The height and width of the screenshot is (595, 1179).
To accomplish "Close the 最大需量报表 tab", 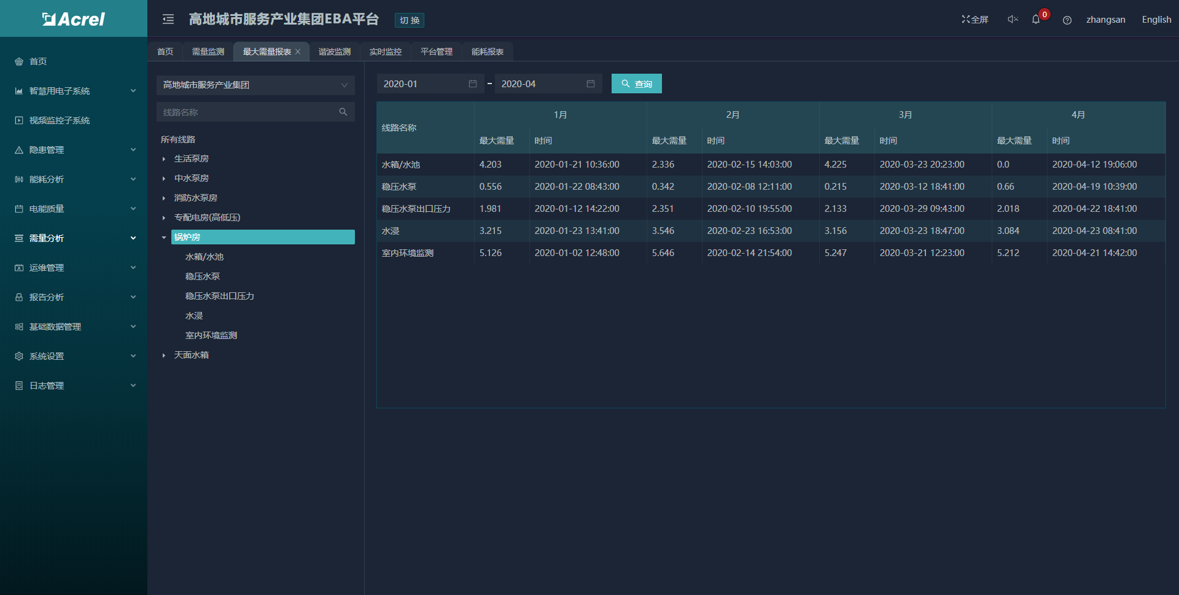I will (298, 52).
